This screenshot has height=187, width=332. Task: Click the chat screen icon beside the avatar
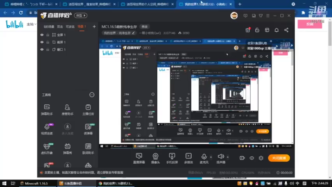click(245, 16)
